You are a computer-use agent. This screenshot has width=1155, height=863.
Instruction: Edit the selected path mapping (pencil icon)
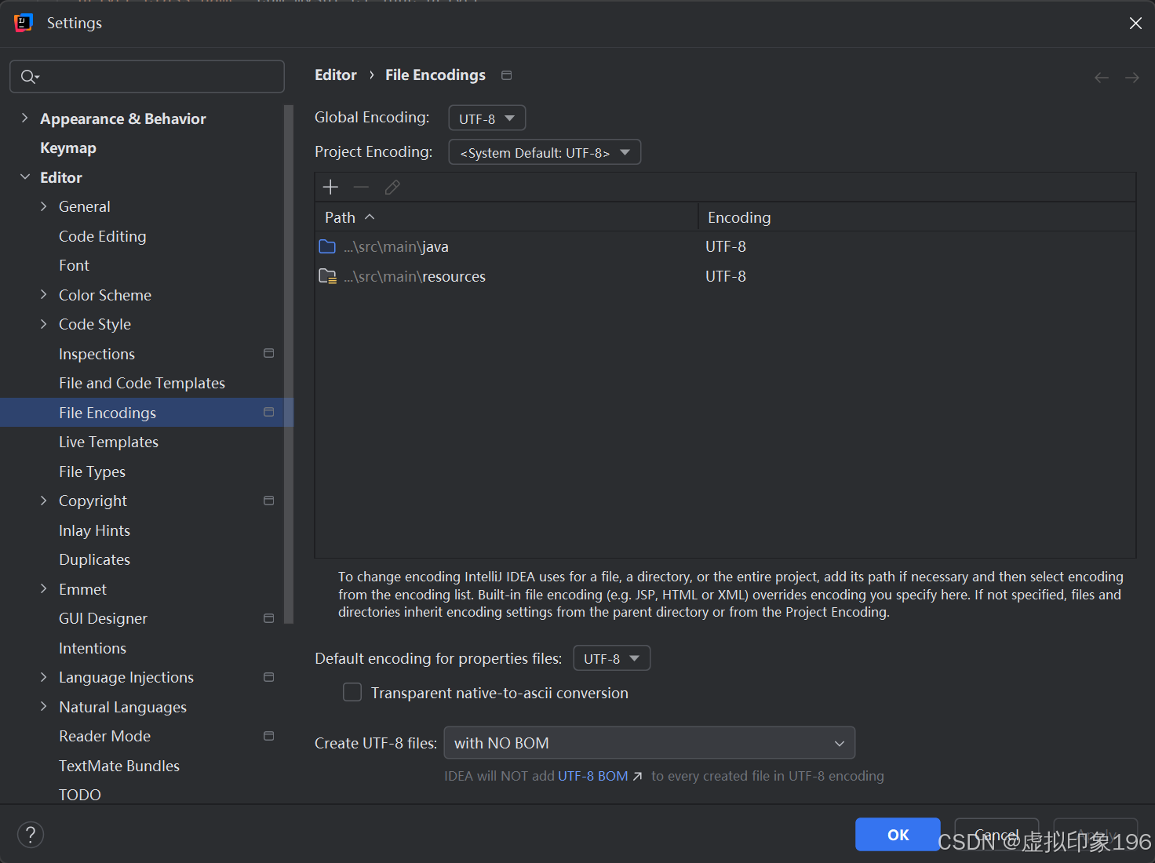point(392,187)
